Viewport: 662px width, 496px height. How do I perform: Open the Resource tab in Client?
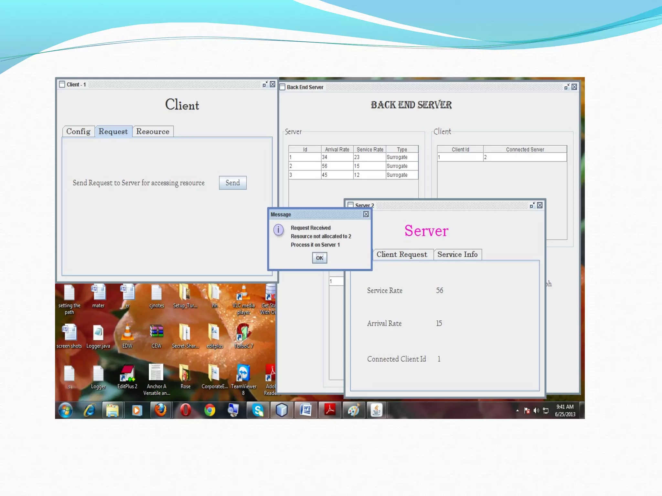coord(153,131)
